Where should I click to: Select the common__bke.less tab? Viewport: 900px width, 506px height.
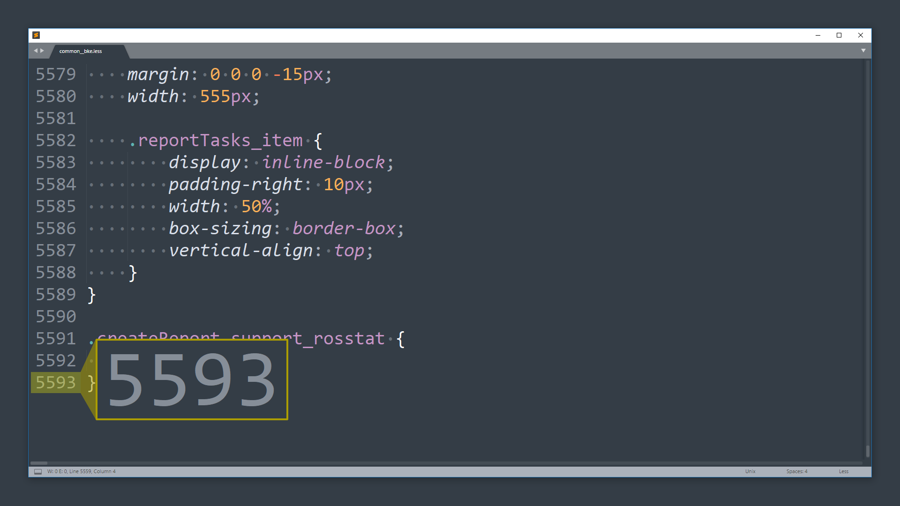point(81,51)
